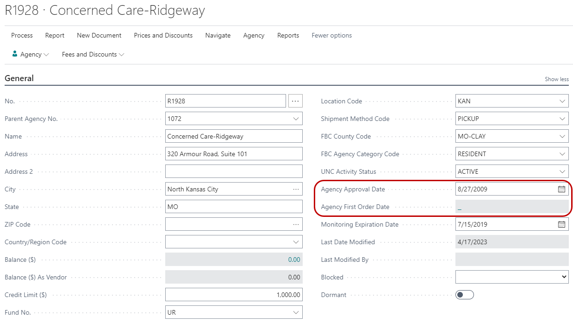Screen dimensions: 573x323
Task: Expand Fees and Discounts menu
Action: 93,54
